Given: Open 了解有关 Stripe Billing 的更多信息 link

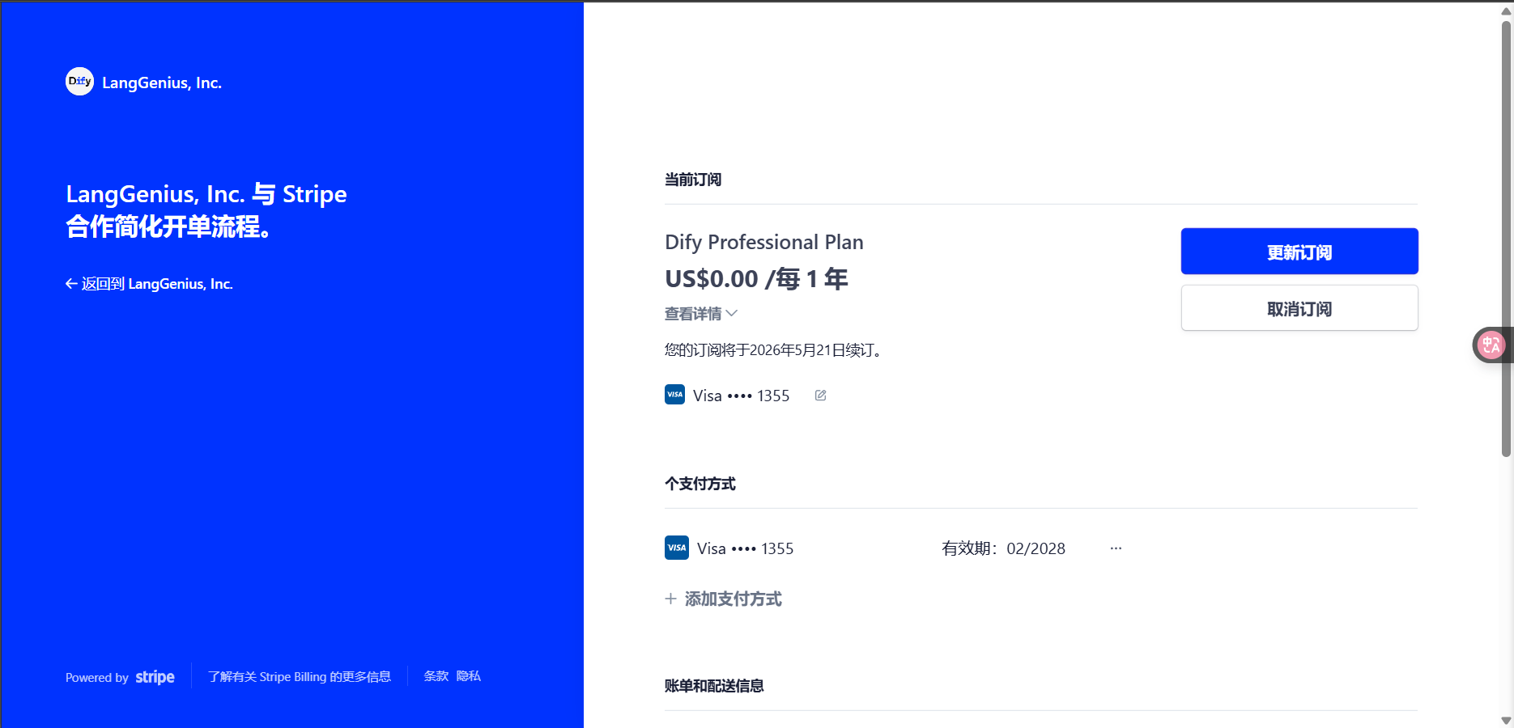Looking at the screenshot, I should pyautogui.click(x=299, y=677).
